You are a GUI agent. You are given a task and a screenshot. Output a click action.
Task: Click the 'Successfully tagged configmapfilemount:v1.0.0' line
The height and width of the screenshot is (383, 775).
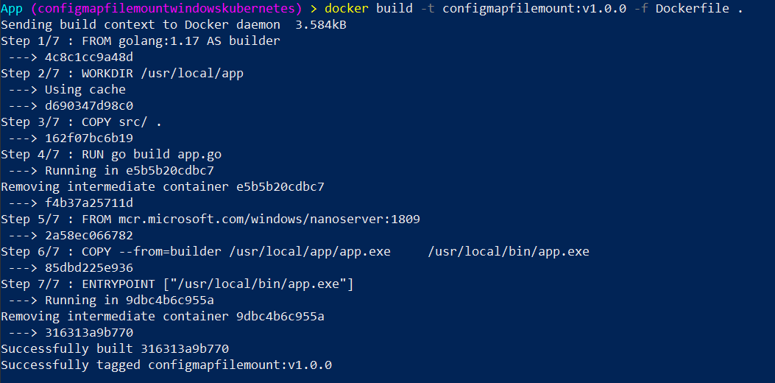click(166, 365)
